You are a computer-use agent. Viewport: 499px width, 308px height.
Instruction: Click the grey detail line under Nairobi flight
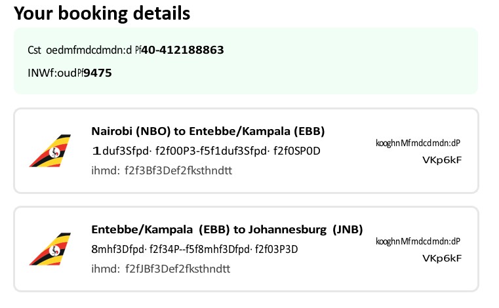click(x=162, y=170)
